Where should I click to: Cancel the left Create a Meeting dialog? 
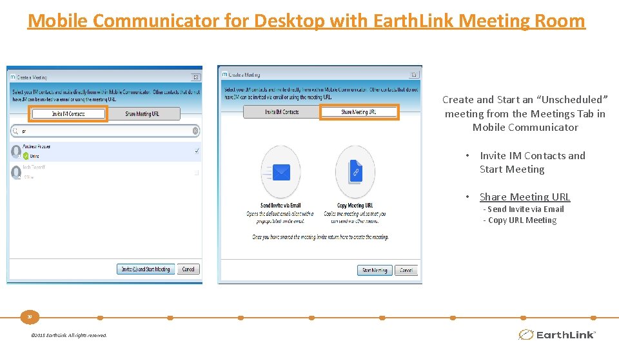pyautogui.click(x=188, y=269)
